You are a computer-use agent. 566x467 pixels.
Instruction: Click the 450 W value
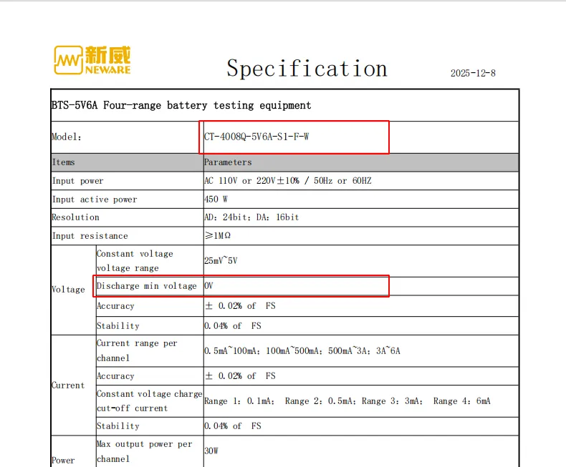216,200
